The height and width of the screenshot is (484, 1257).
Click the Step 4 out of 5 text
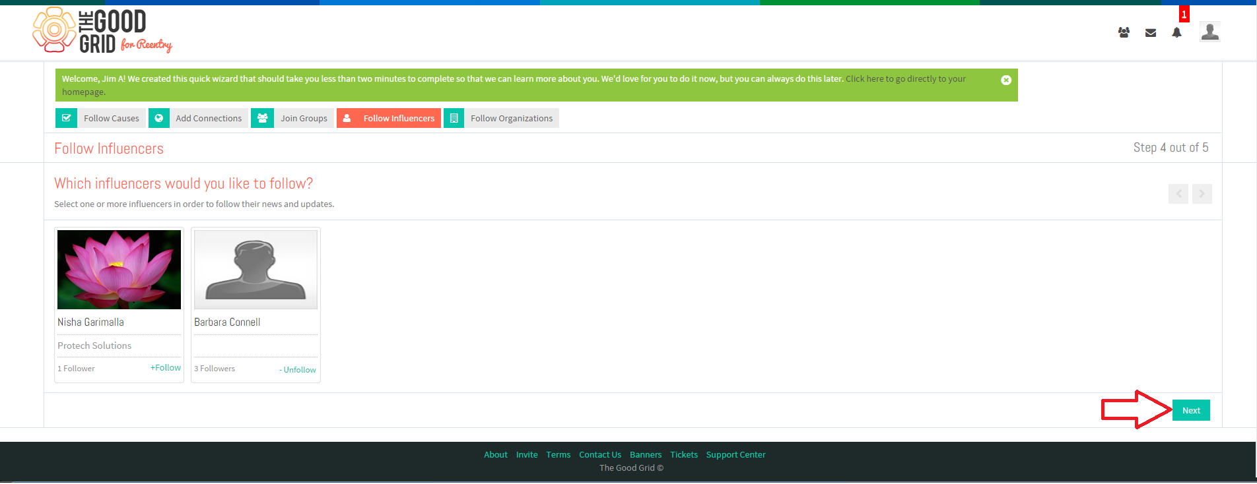point(1171,148)
